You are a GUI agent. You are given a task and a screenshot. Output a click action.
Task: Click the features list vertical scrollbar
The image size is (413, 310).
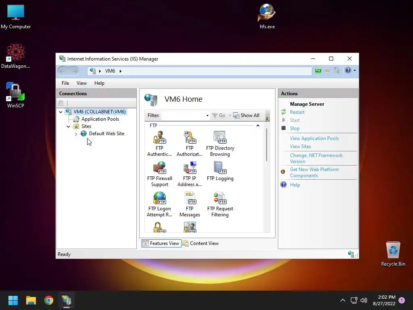(x=267, y=145)
